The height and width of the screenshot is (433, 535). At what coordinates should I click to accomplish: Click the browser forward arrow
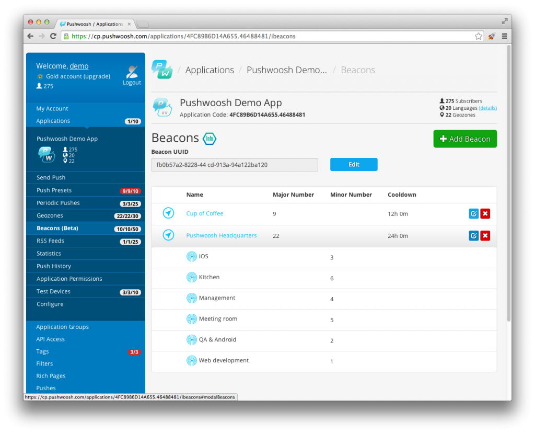point(42,36)
